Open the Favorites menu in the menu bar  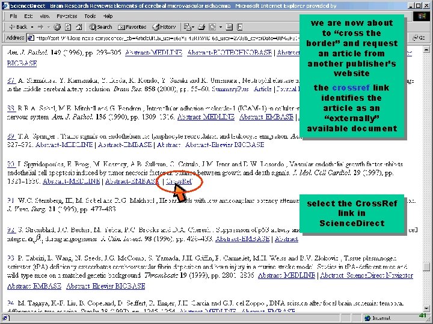pyautogui.click(x=67, y=16)
